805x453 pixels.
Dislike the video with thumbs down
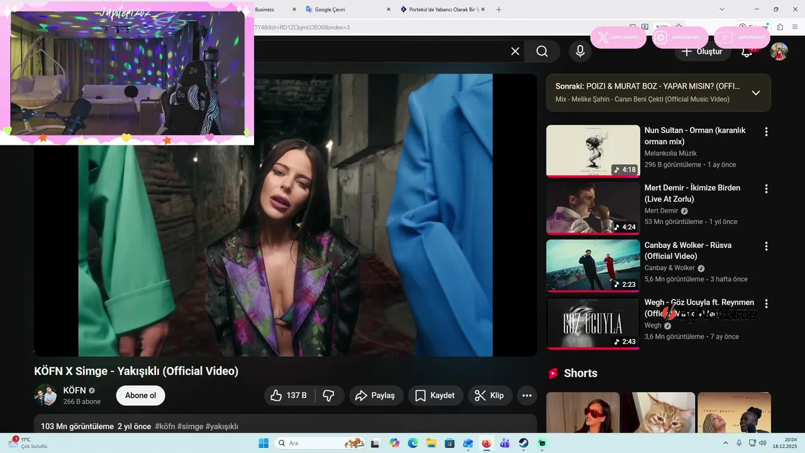pyautogui.click(x=328, y=396)
